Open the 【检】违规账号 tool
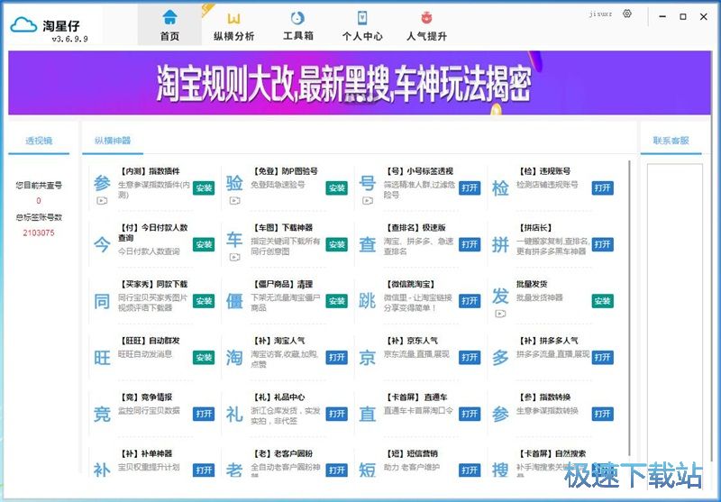The image size is (721, 502). point(602,188)
